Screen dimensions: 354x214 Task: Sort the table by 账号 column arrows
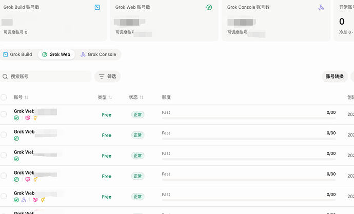click(x=26, y=98)
